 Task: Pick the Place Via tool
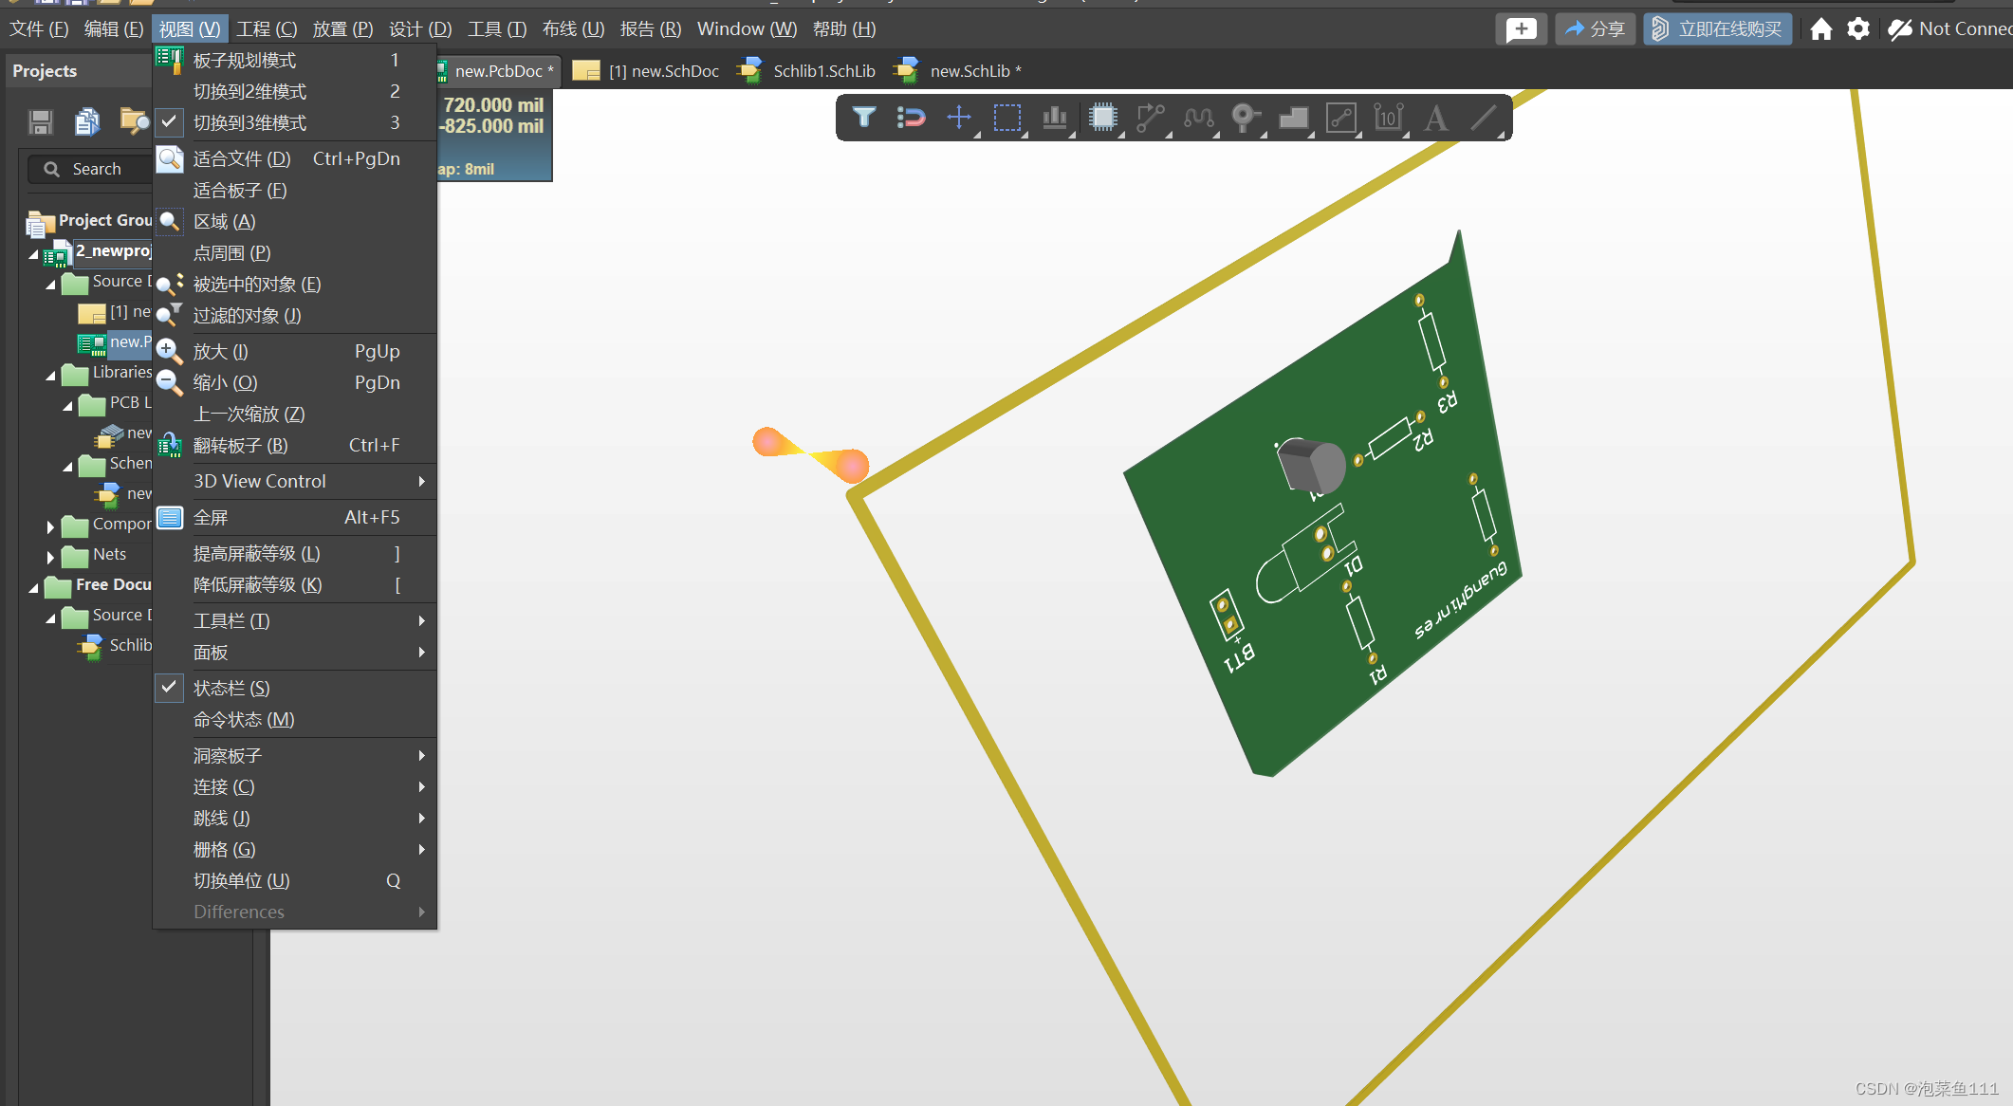pos(1246,118)
